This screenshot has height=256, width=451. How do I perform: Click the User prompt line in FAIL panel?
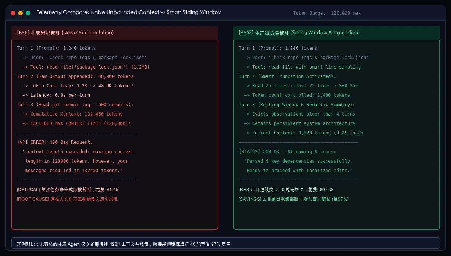pyautogui.click(x=85, y=58)
